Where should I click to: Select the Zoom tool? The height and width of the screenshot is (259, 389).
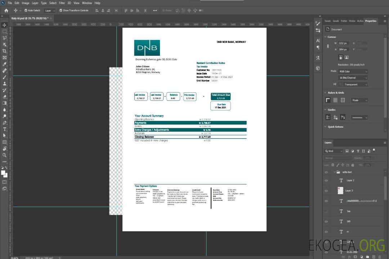click(x=4, y=155)
